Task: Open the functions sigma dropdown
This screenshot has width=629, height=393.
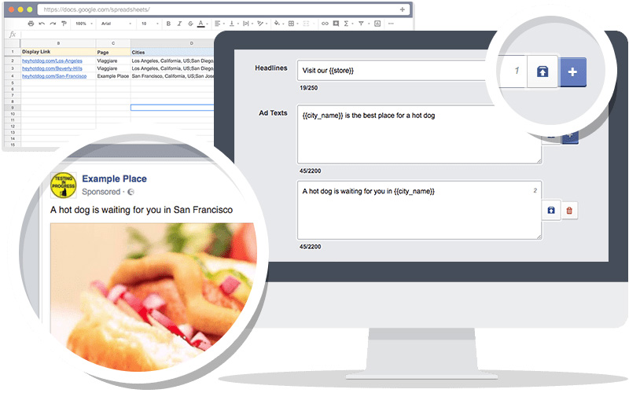Action: pyautogui.click(x=348, y=24)
